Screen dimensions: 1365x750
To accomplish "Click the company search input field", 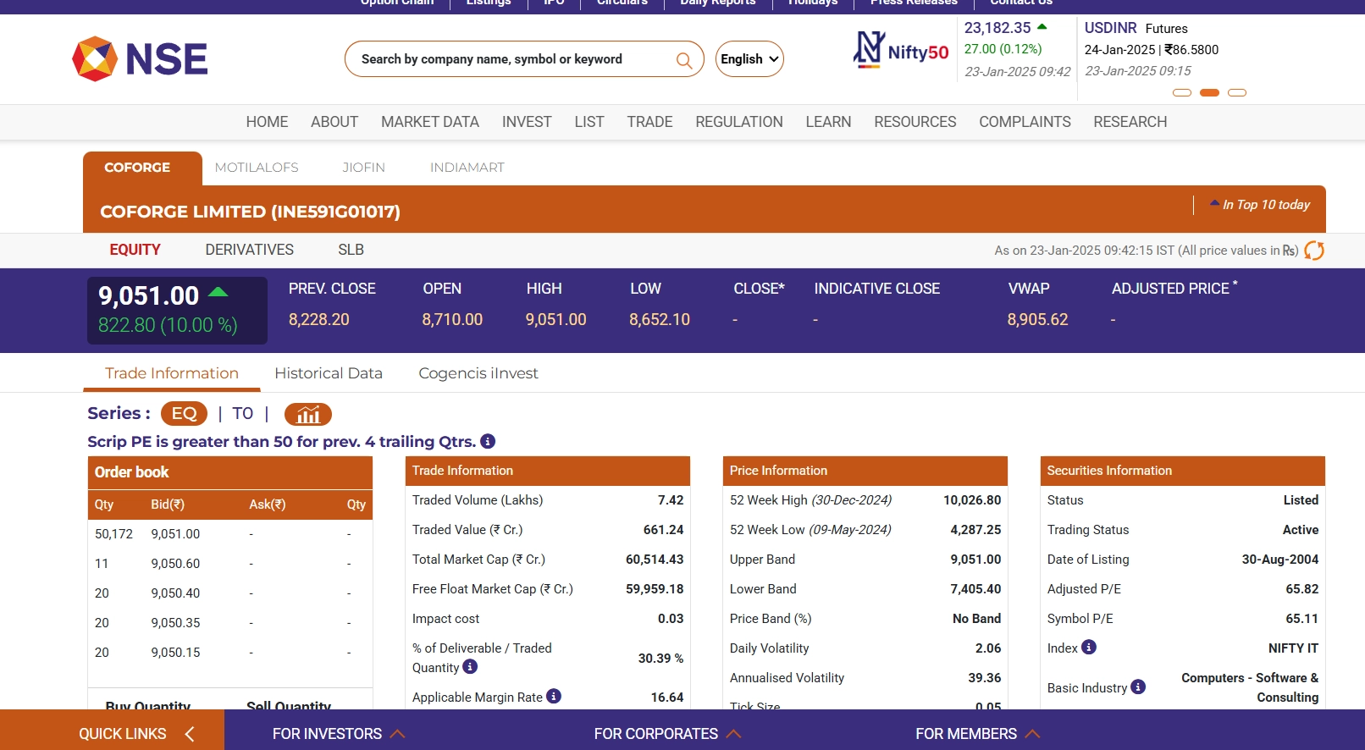I will [508, 59].
